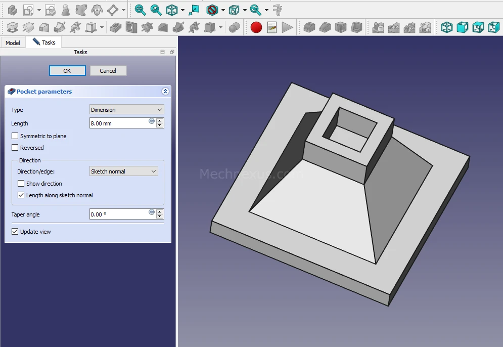Image resolution: width=503 pixels, height=347 pixels.
Task: Open the macros list notepad icon
Action: coord(272,27)
